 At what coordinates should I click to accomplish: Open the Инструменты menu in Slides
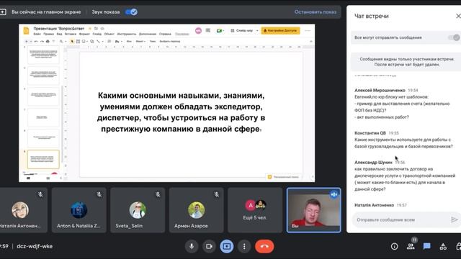127,34
